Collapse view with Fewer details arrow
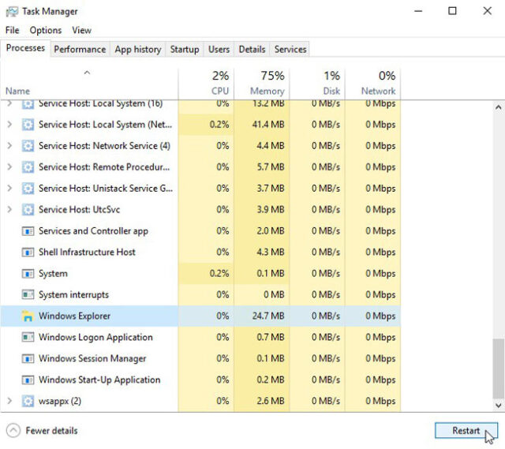 [x=13, y=431]
